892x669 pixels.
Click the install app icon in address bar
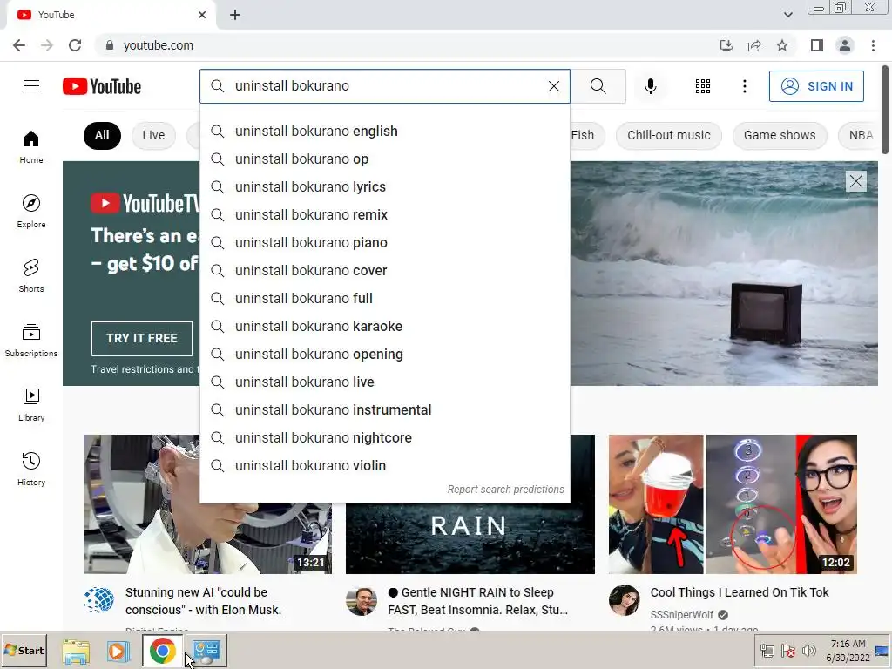pos(726,45)
